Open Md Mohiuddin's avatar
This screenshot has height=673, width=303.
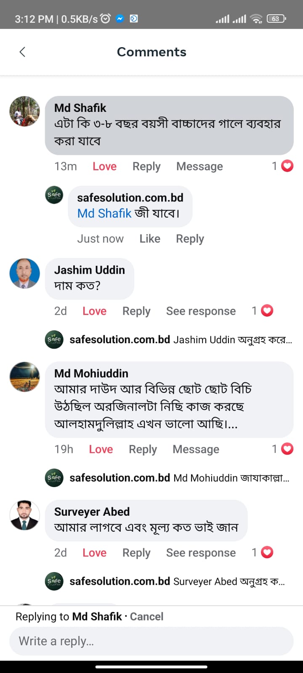click(x=25, y=377)
